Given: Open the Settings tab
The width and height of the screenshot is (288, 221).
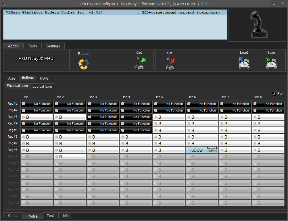Looking at the screenshot, I should point(53,46).
